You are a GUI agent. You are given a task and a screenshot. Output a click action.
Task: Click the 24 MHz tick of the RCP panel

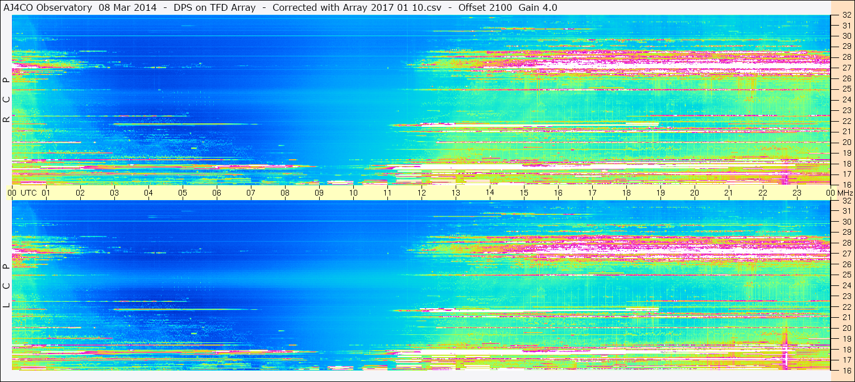(x=846, y=99)
